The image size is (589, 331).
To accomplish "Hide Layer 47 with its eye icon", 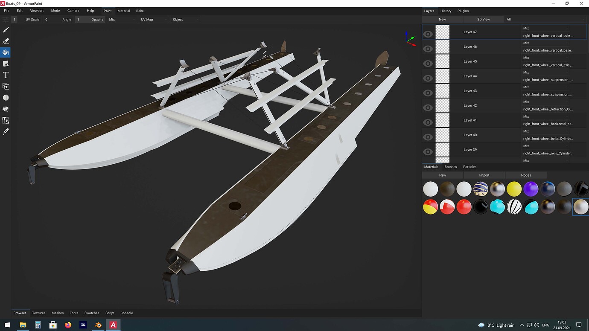I will point(428,34).
